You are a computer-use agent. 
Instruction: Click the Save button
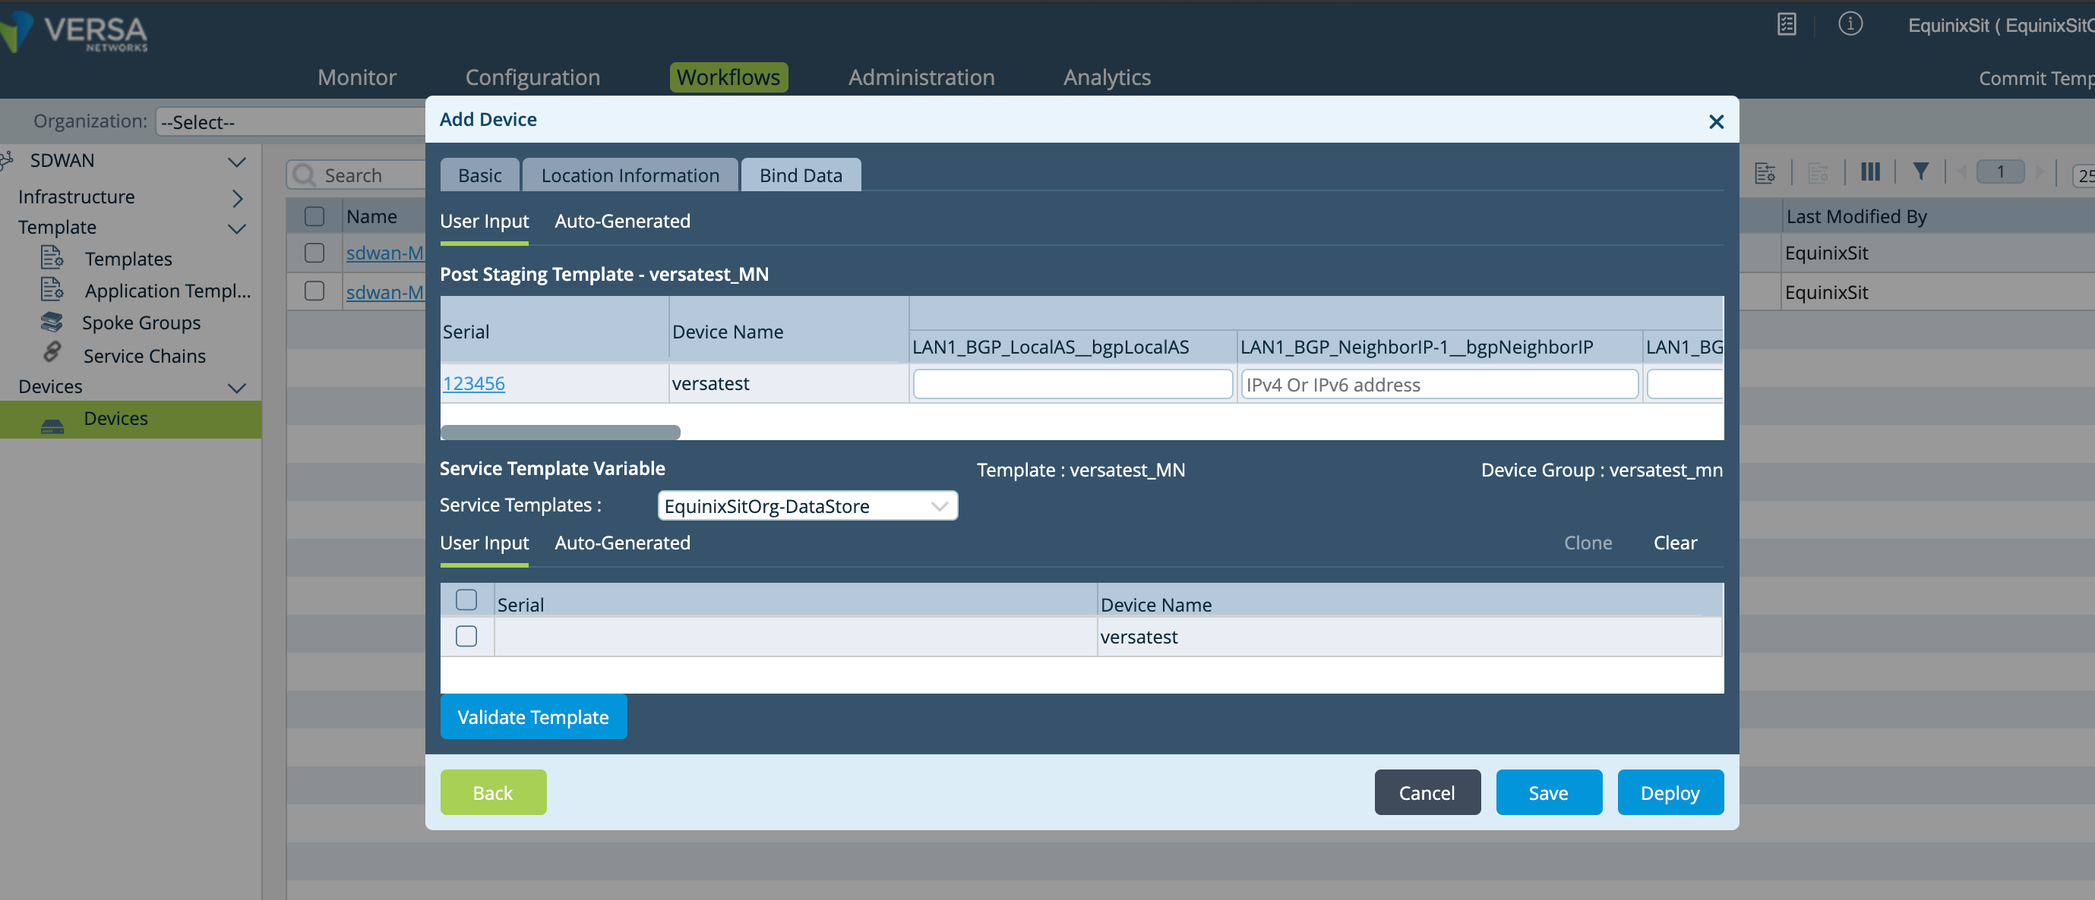coord(1549,792)
